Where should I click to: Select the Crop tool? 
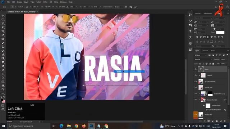pyautogui.click(x=3, y=31)
